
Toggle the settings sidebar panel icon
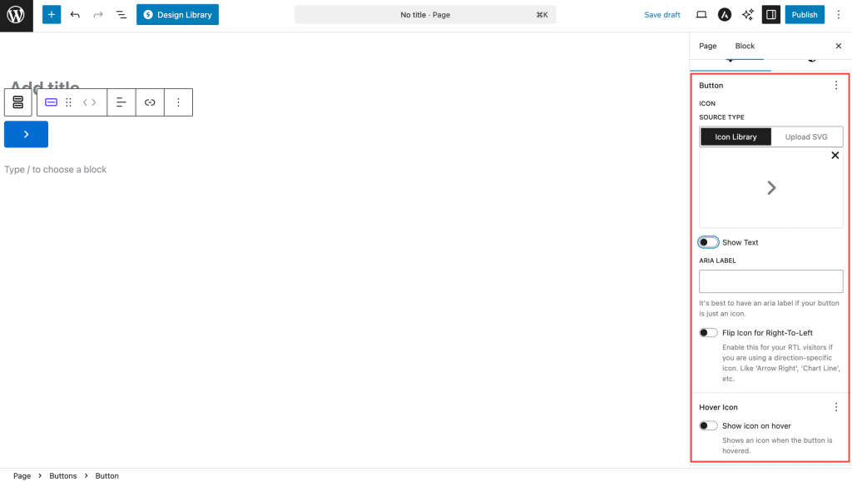[771, 15]
